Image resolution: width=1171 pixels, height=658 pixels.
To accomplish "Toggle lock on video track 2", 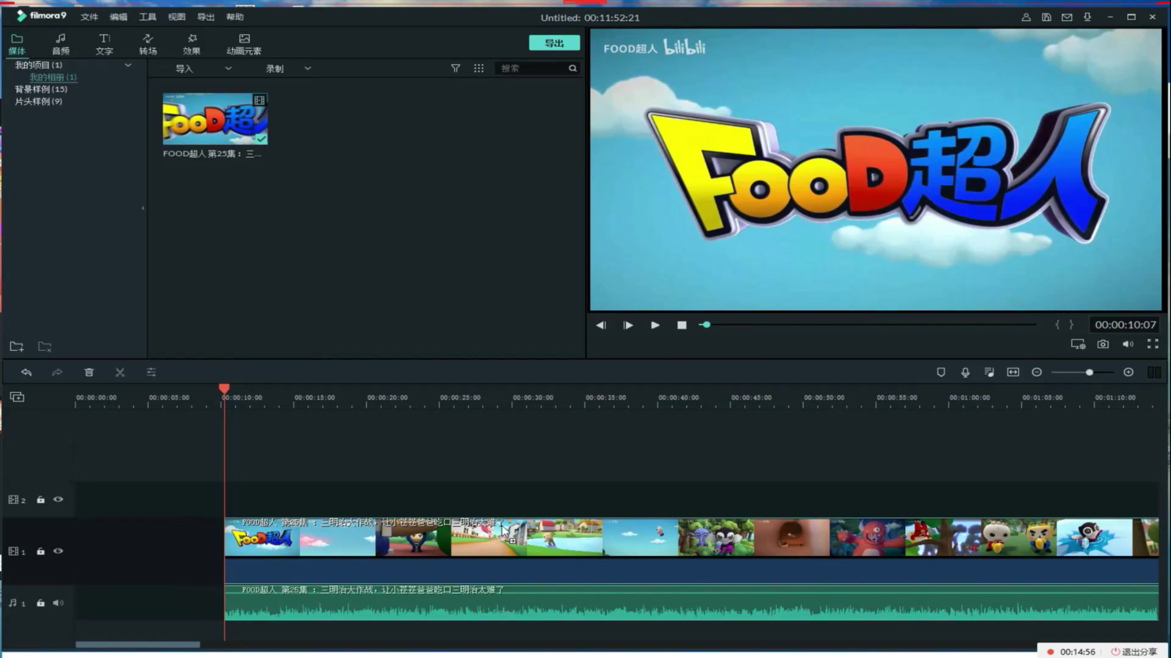I will coord(40,500).
